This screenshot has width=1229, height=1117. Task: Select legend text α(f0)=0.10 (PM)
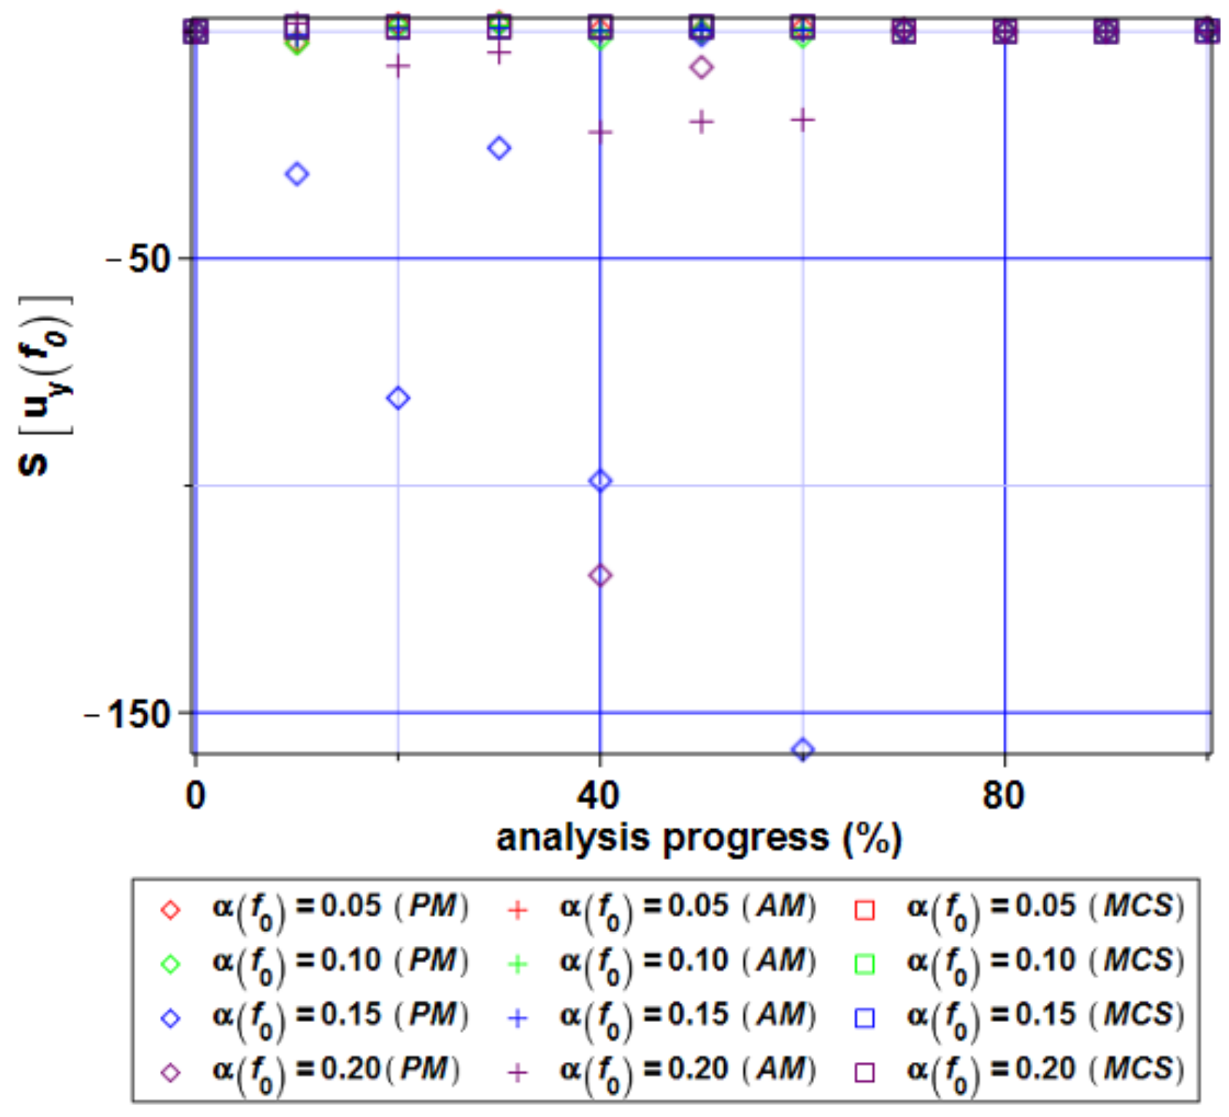(341, 966)
